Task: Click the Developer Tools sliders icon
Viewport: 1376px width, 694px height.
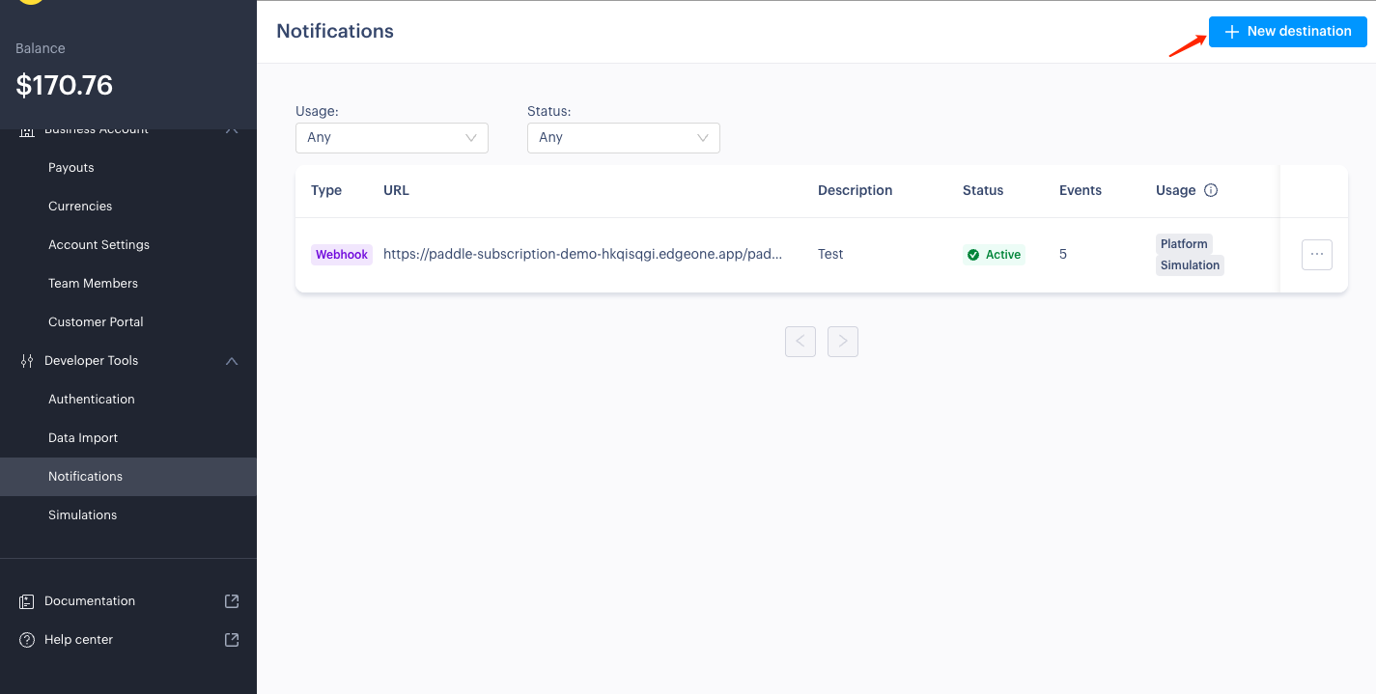Action: pyautogui.click(x=27, y=361)
